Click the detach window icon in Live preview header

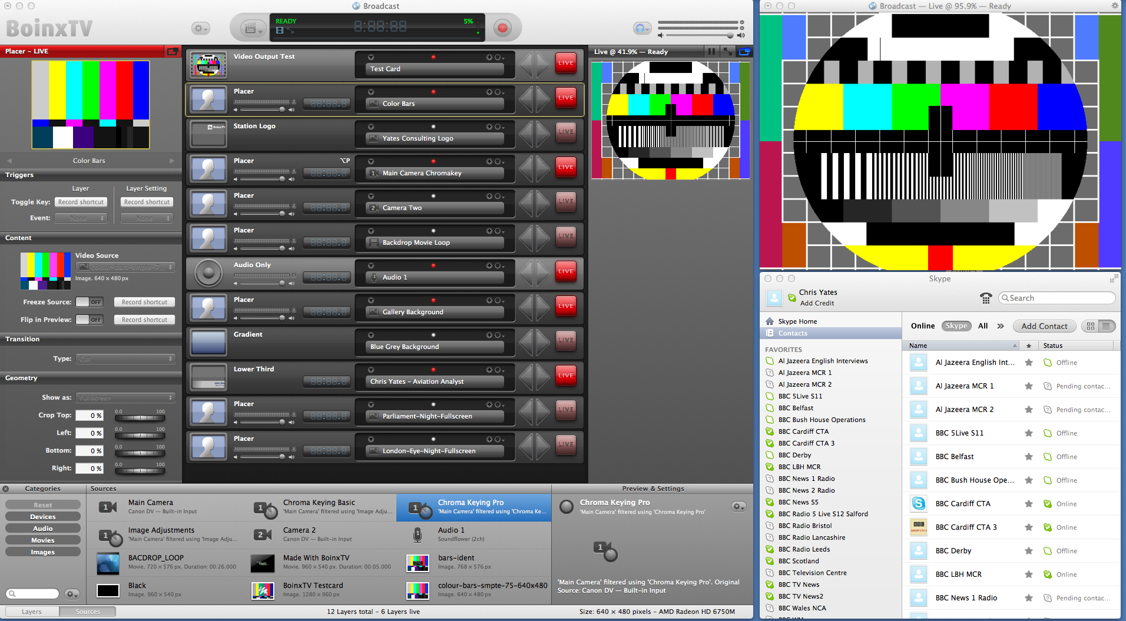click(744, 52)
